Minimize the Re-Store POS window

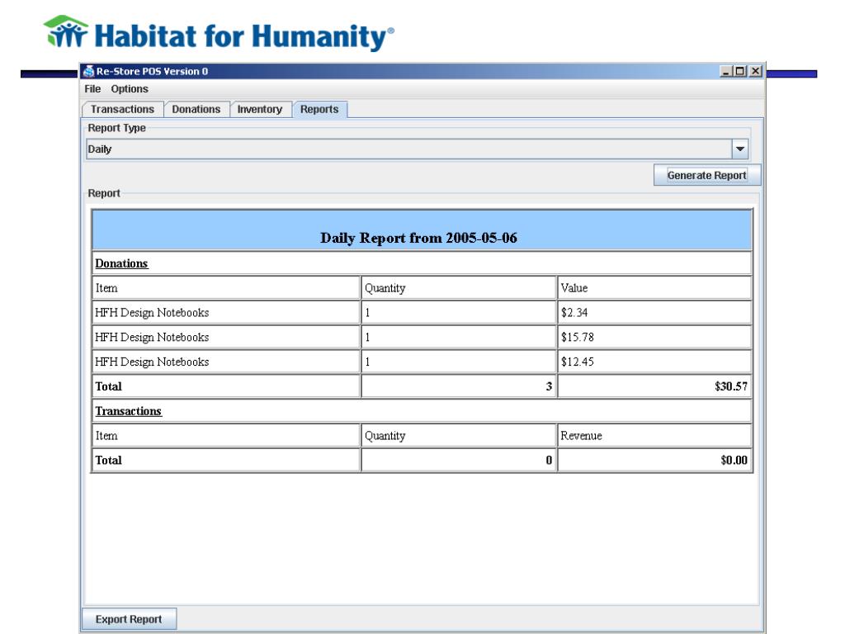pos(726,71)
